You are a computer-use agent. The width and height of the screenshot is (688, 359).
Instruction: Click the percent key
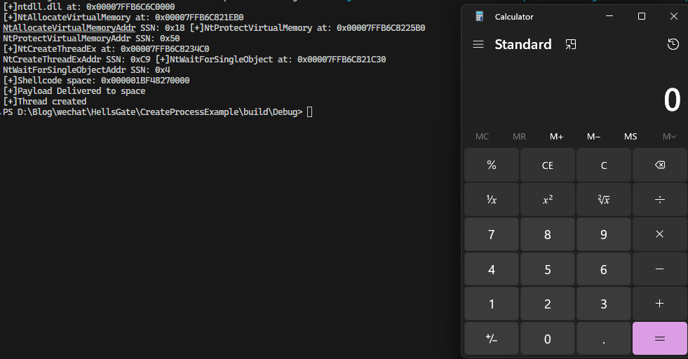click(492, 165)
